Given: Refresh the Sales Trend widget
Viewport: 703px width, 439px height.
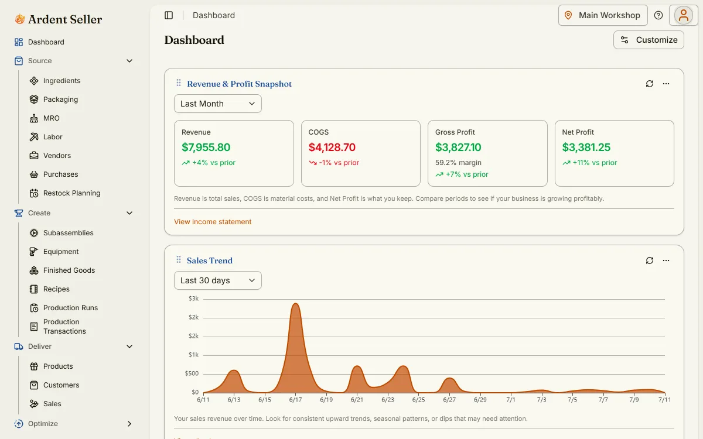Looking at the screenshot, I should [x=650, y=260].
